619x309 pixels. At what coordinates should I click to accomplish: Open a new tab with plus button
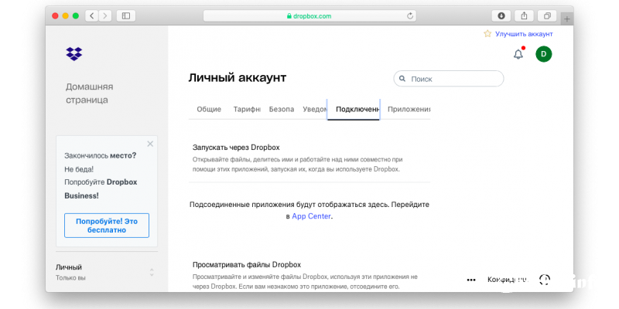click(x=567, y=19)
